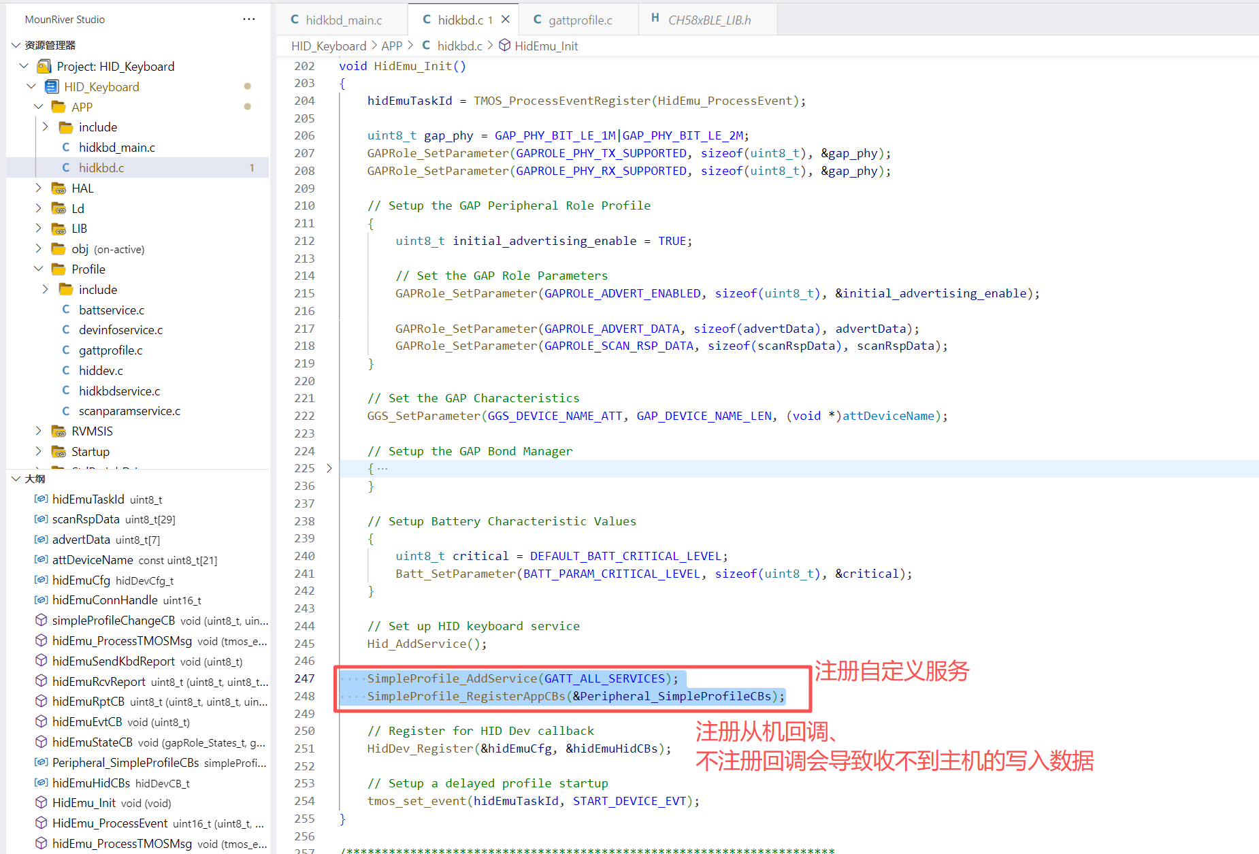Unfold the collapsed code block at line 225
The image size is (1259, 854).
coord(329,468)
